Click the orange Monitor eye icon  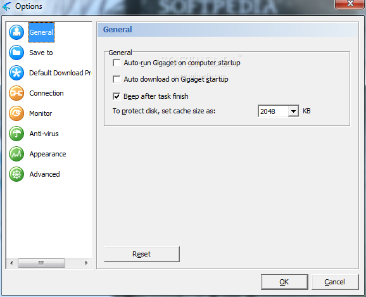tap(16, 113)
